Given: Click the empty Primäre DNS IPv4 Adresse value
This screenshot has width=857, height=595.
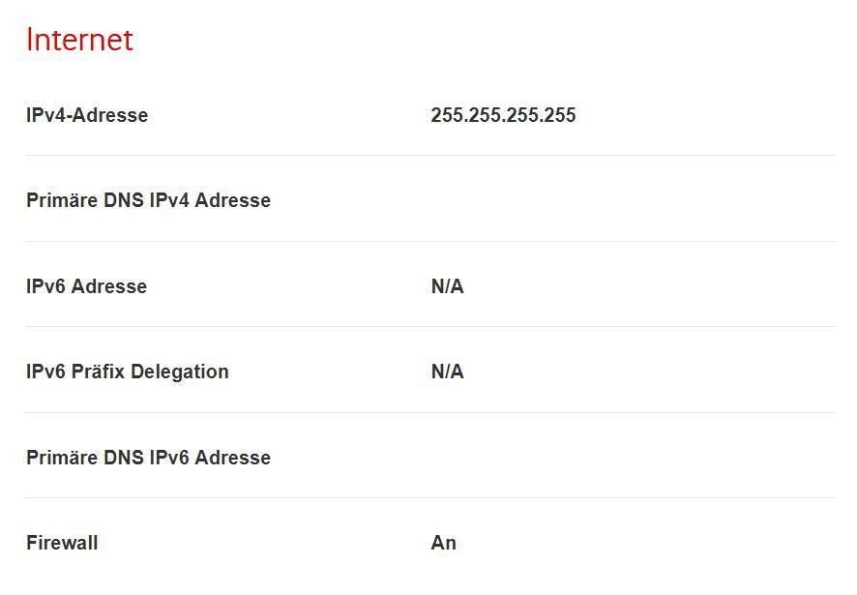Looking at the screenshot, I should click(x=503, y=200).
